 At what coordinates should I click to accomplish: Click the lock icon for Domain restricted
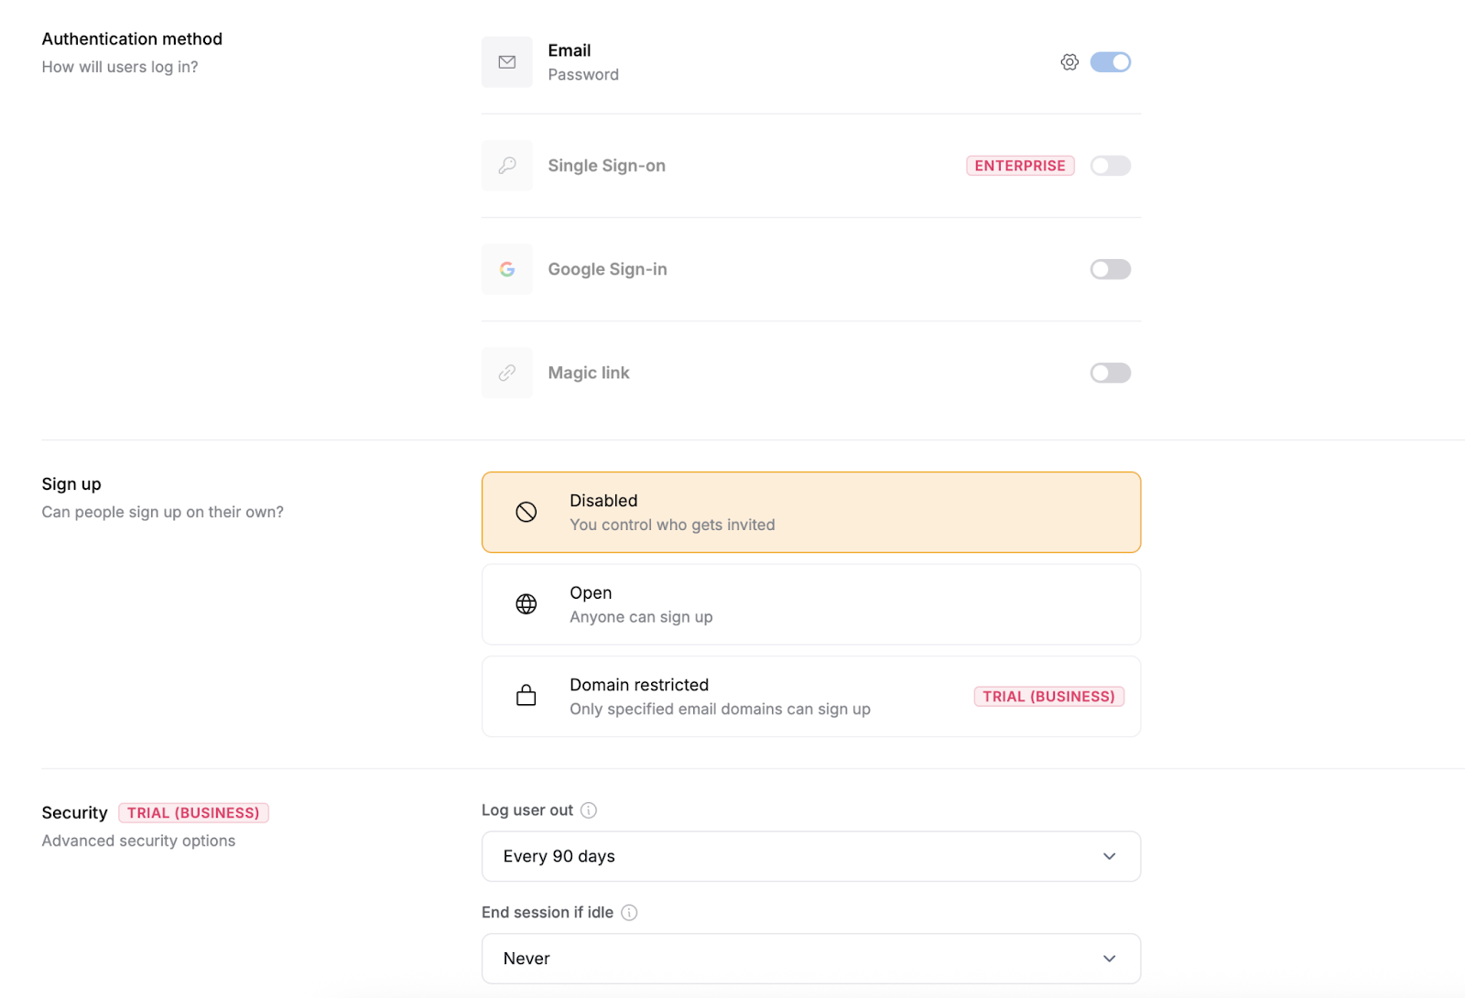point(526,696)
